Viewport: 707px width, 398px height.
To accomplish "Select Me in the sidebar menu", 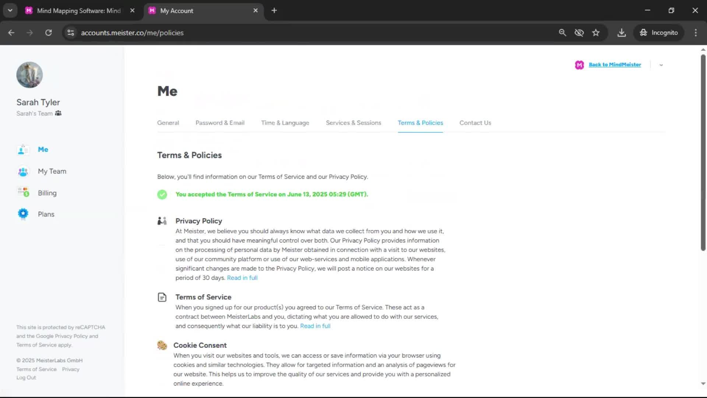I will click(x=43, y=150).
